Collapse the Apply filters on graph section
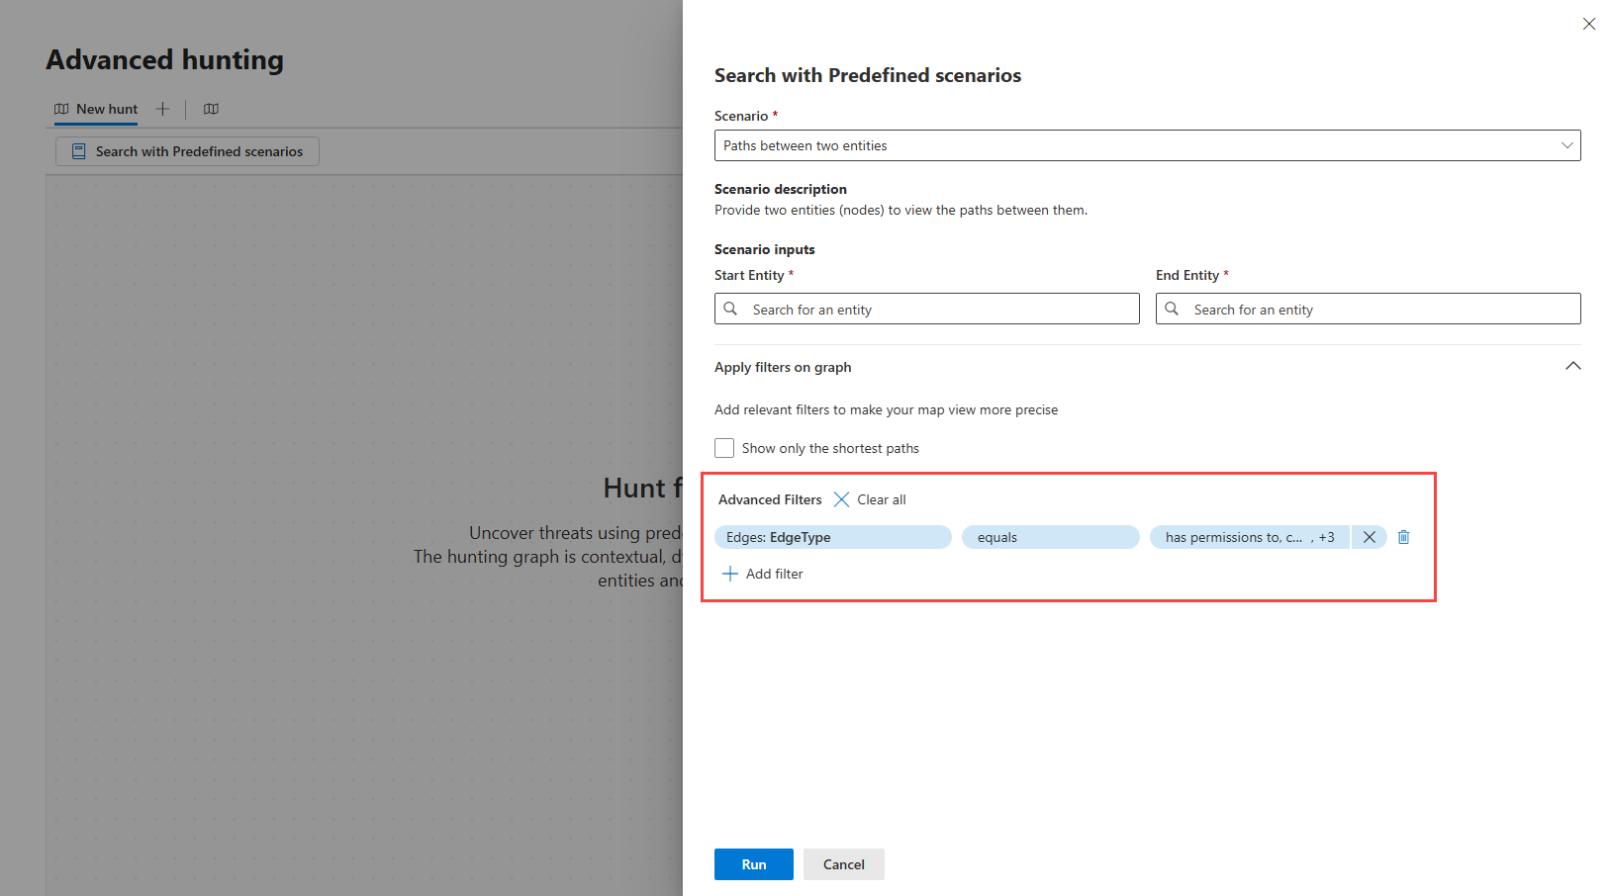The width and height of the screenshot is (1611, 896). click(1572, 366)
